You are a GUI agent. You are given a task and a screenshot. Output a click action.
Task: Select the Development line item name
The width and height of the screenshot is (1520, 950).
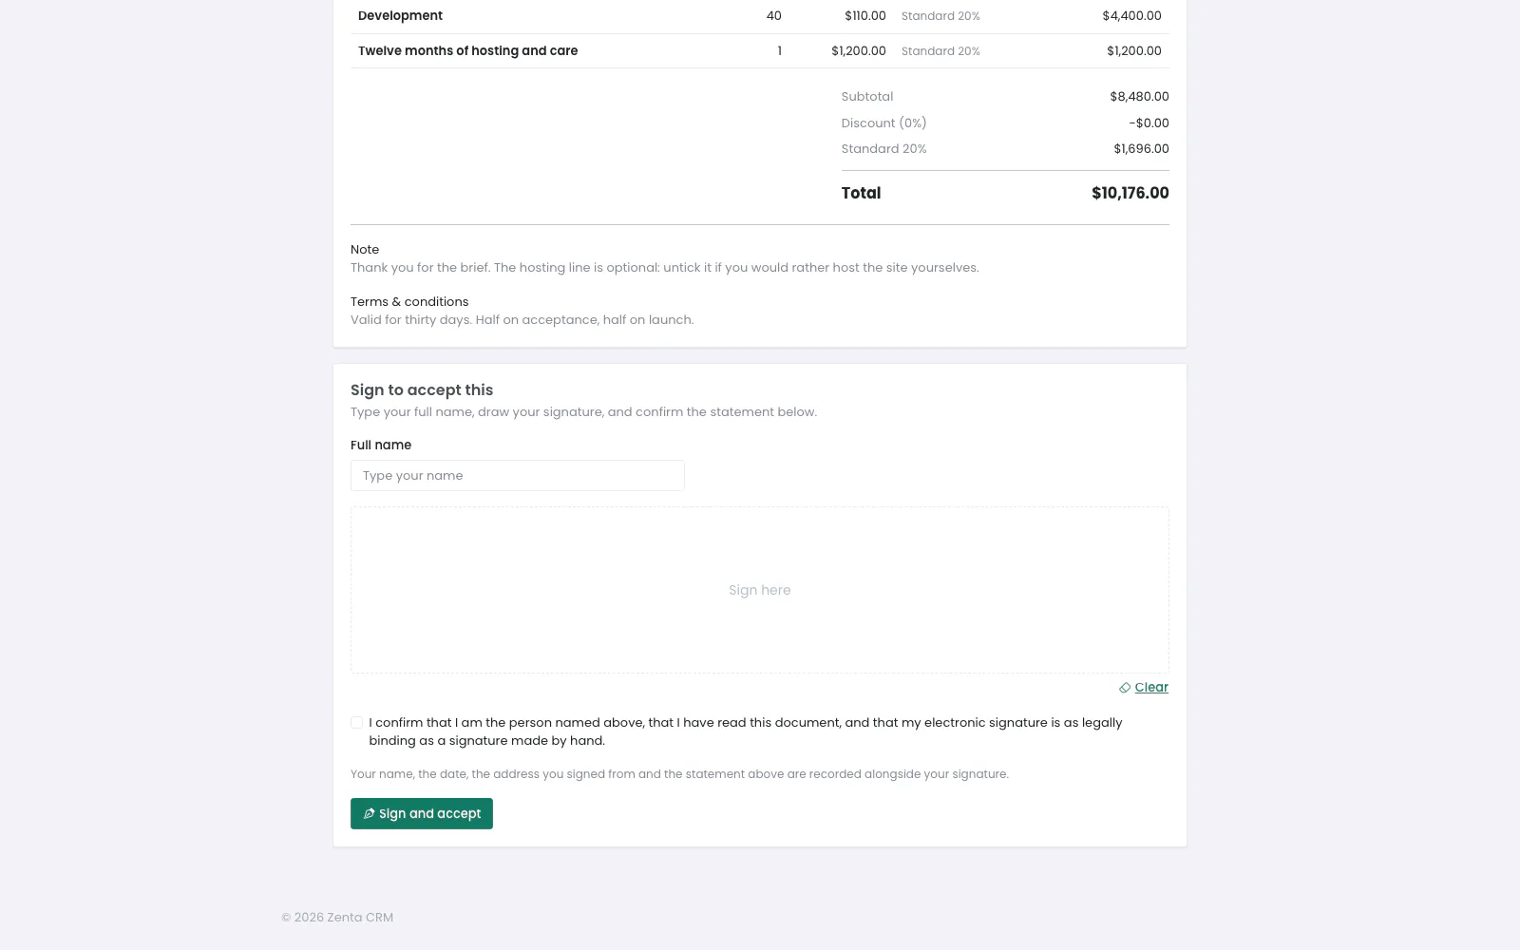[x=400, y=16]
